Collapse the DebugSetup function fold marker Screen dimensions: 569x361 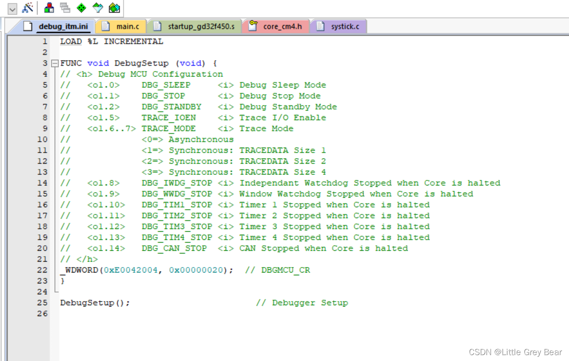pyautogui.click(x=55, y=63)
